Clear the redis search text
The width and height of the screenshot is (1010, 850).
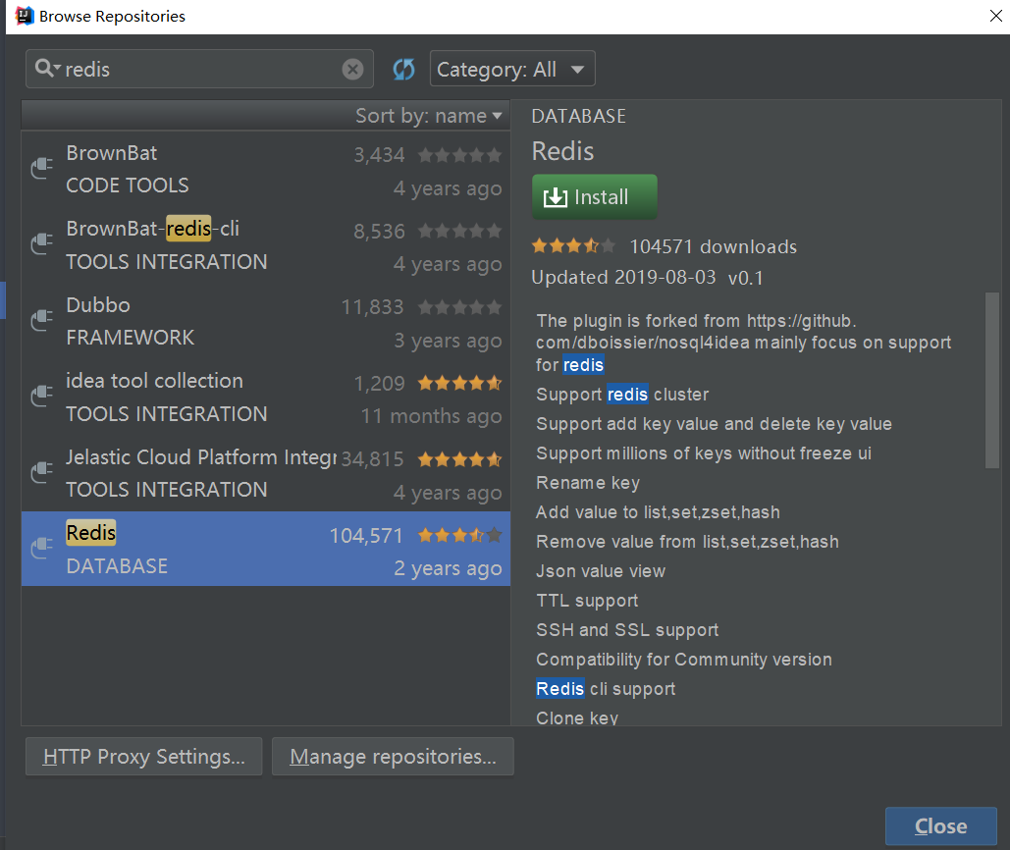[x=352, y=70]
